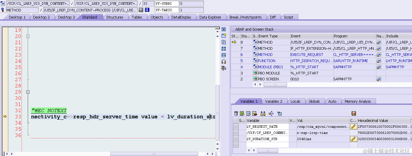The width and height of the screenshot is (412, 156).
Task: Click the Program column header in stack table
Action: point(354,36)
